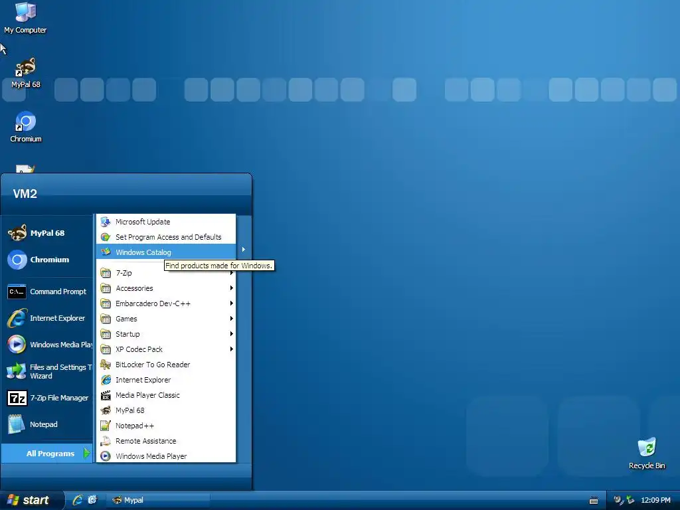Click the VM2 user name header

tap(25, 194)
